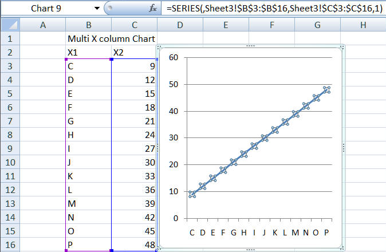Select the X2 header cell
This screenshot has width=386, height=252.
(133, 53)
